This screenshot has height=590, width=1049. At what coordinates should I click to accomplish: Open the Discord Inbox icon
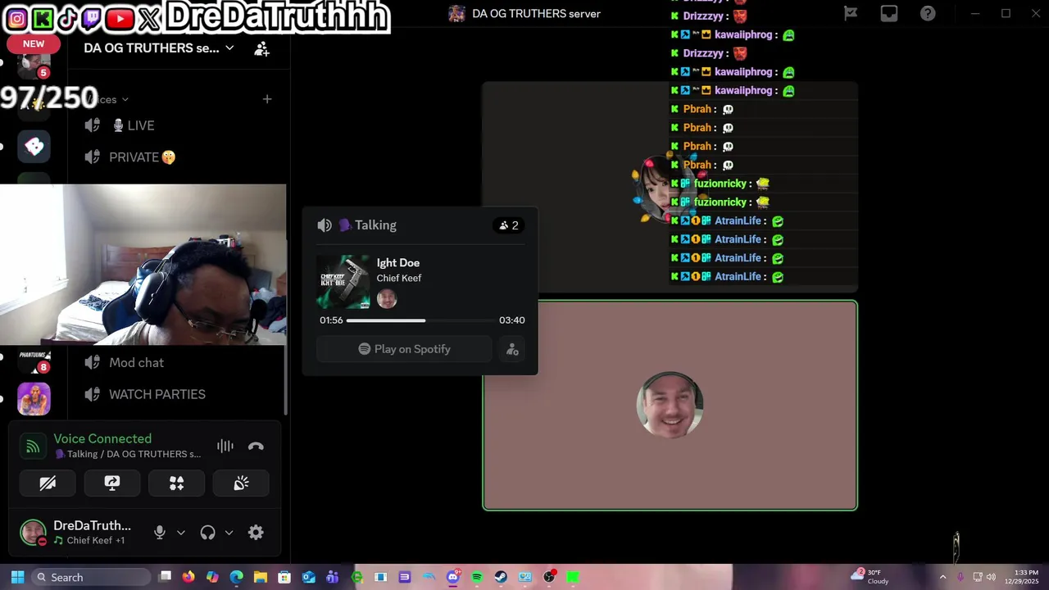[889, 13]
